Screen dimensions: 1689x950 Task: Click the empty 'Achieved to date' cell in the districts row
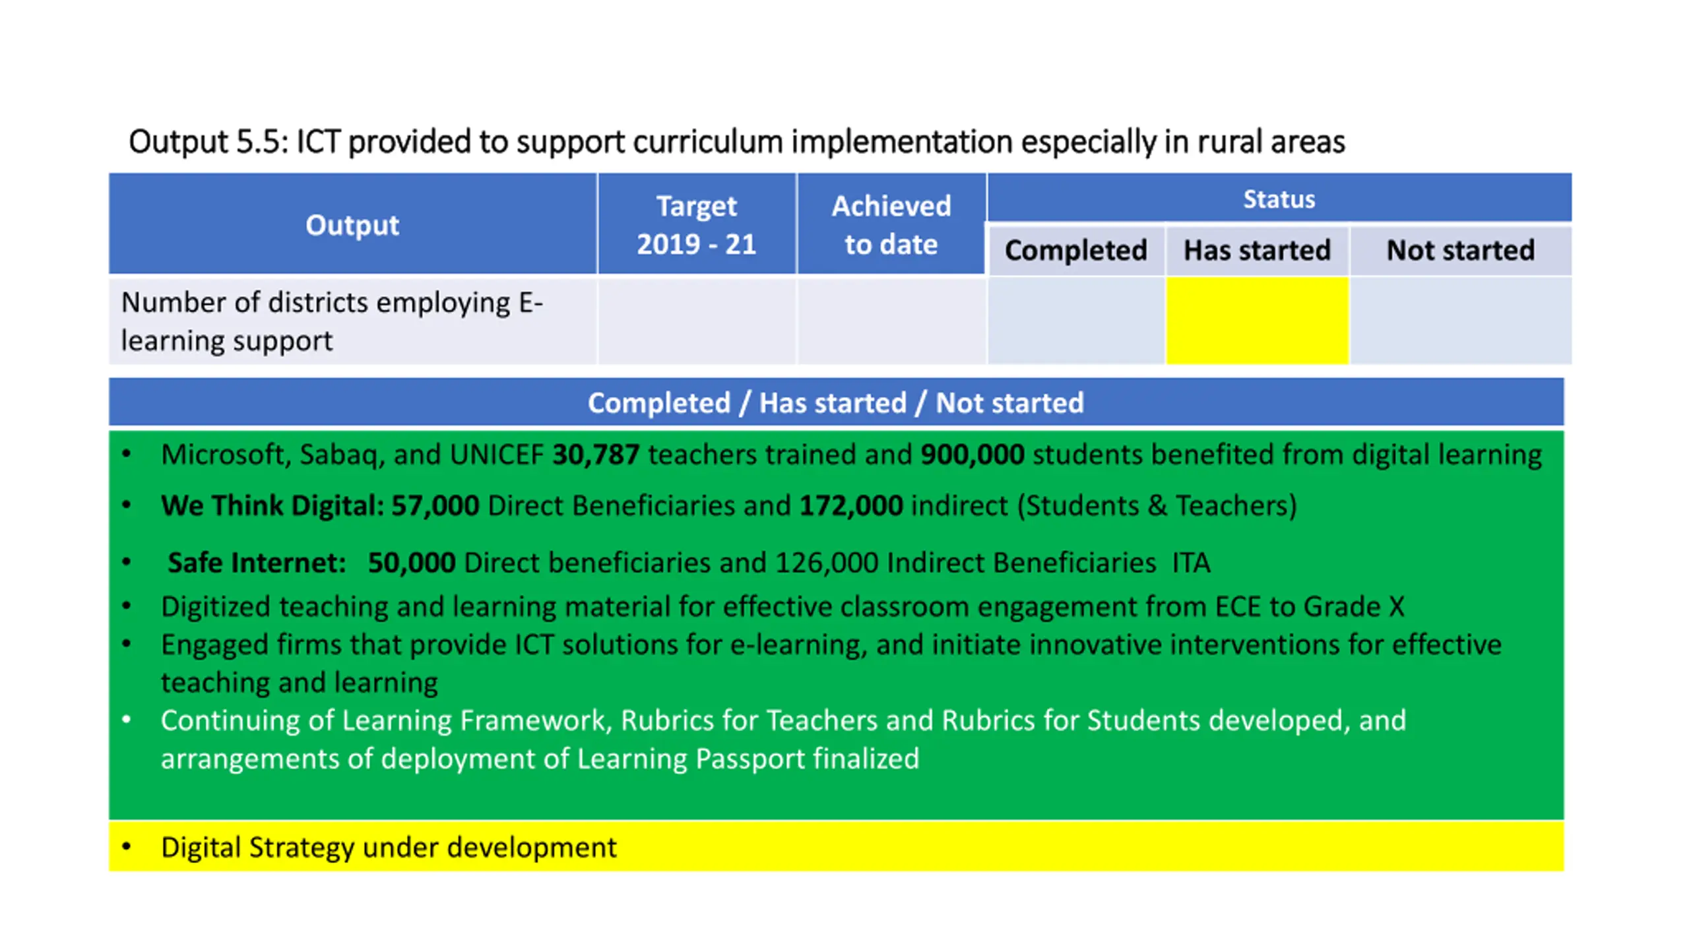pos(891,321)
